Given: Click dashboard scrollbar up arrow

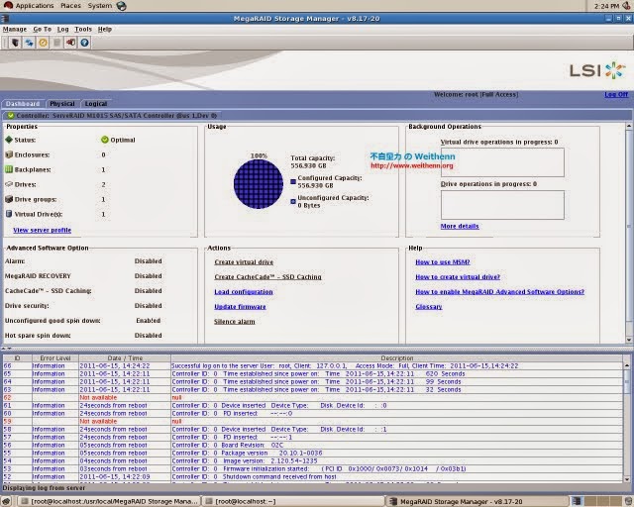Looking at the screenshot, I should (629, 127).
